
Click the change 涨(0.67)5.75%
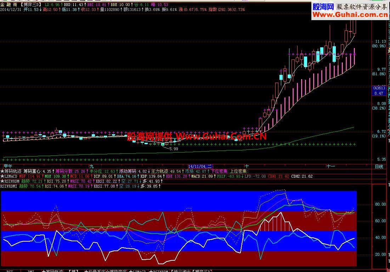tap(192, 10)
